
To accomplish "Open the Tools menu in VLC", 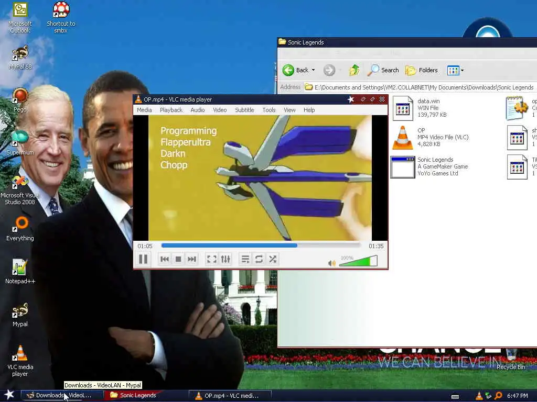I will coord(269,110).
